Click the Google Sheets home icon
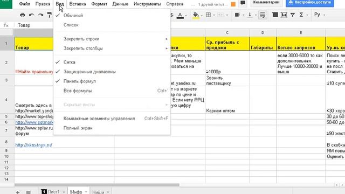Viewport: 345px width, 194px height. pyautogui.click(x=6, y=3)
